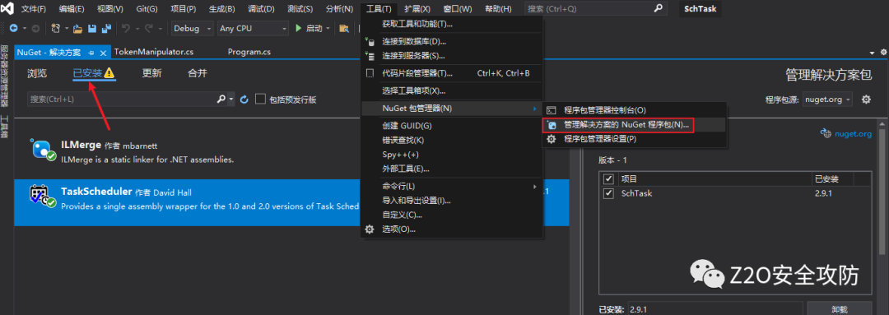Switch to the TokenManipulator.cs tab
This screenshot has height=315, width=889.
pyautogui.click(x=154, y=52)
